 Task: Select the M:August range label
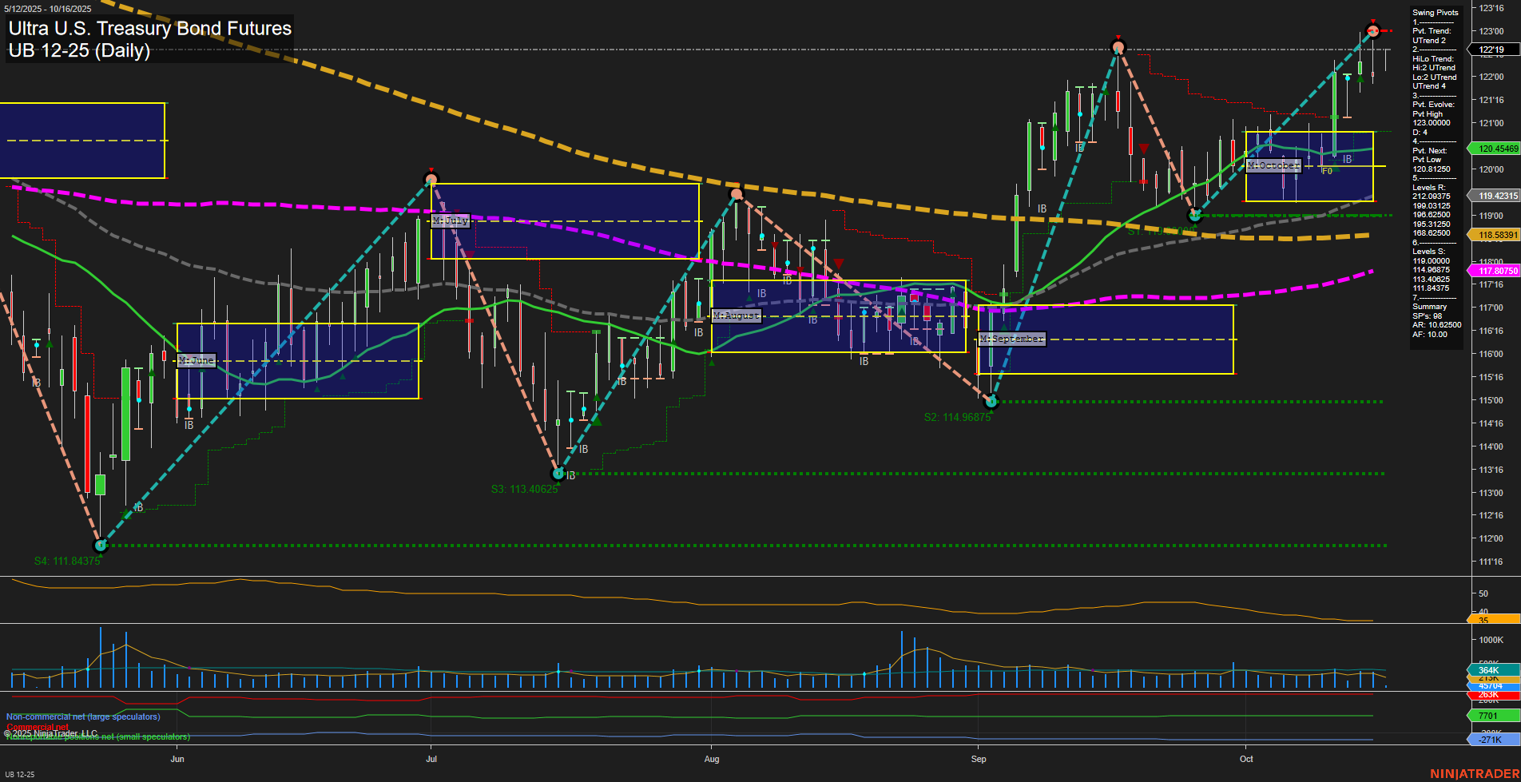click(x=736, y=316)
